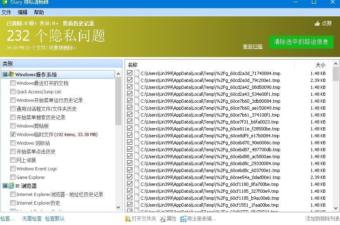This screenshot has height=225, width=340.
Task: Click the file list scrollbar thumb
Action: pos(336,74)
